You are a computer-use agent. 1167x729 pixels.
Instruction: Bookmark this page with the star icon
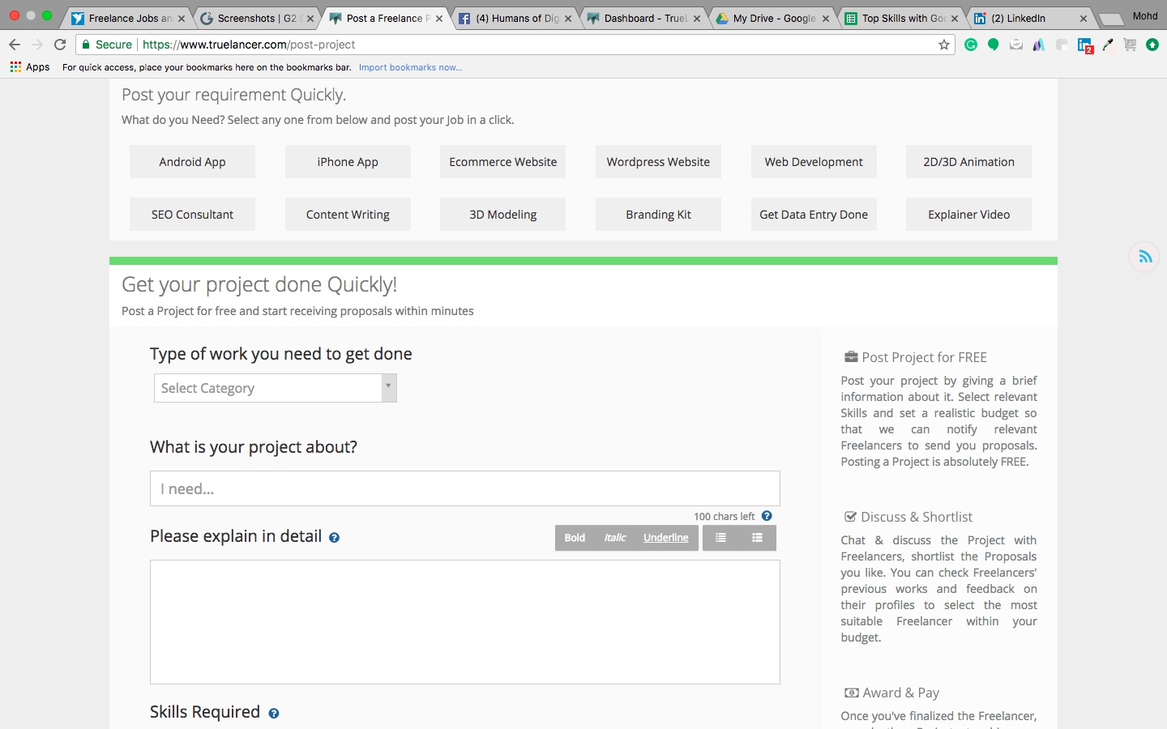click(x=944, y=45)
